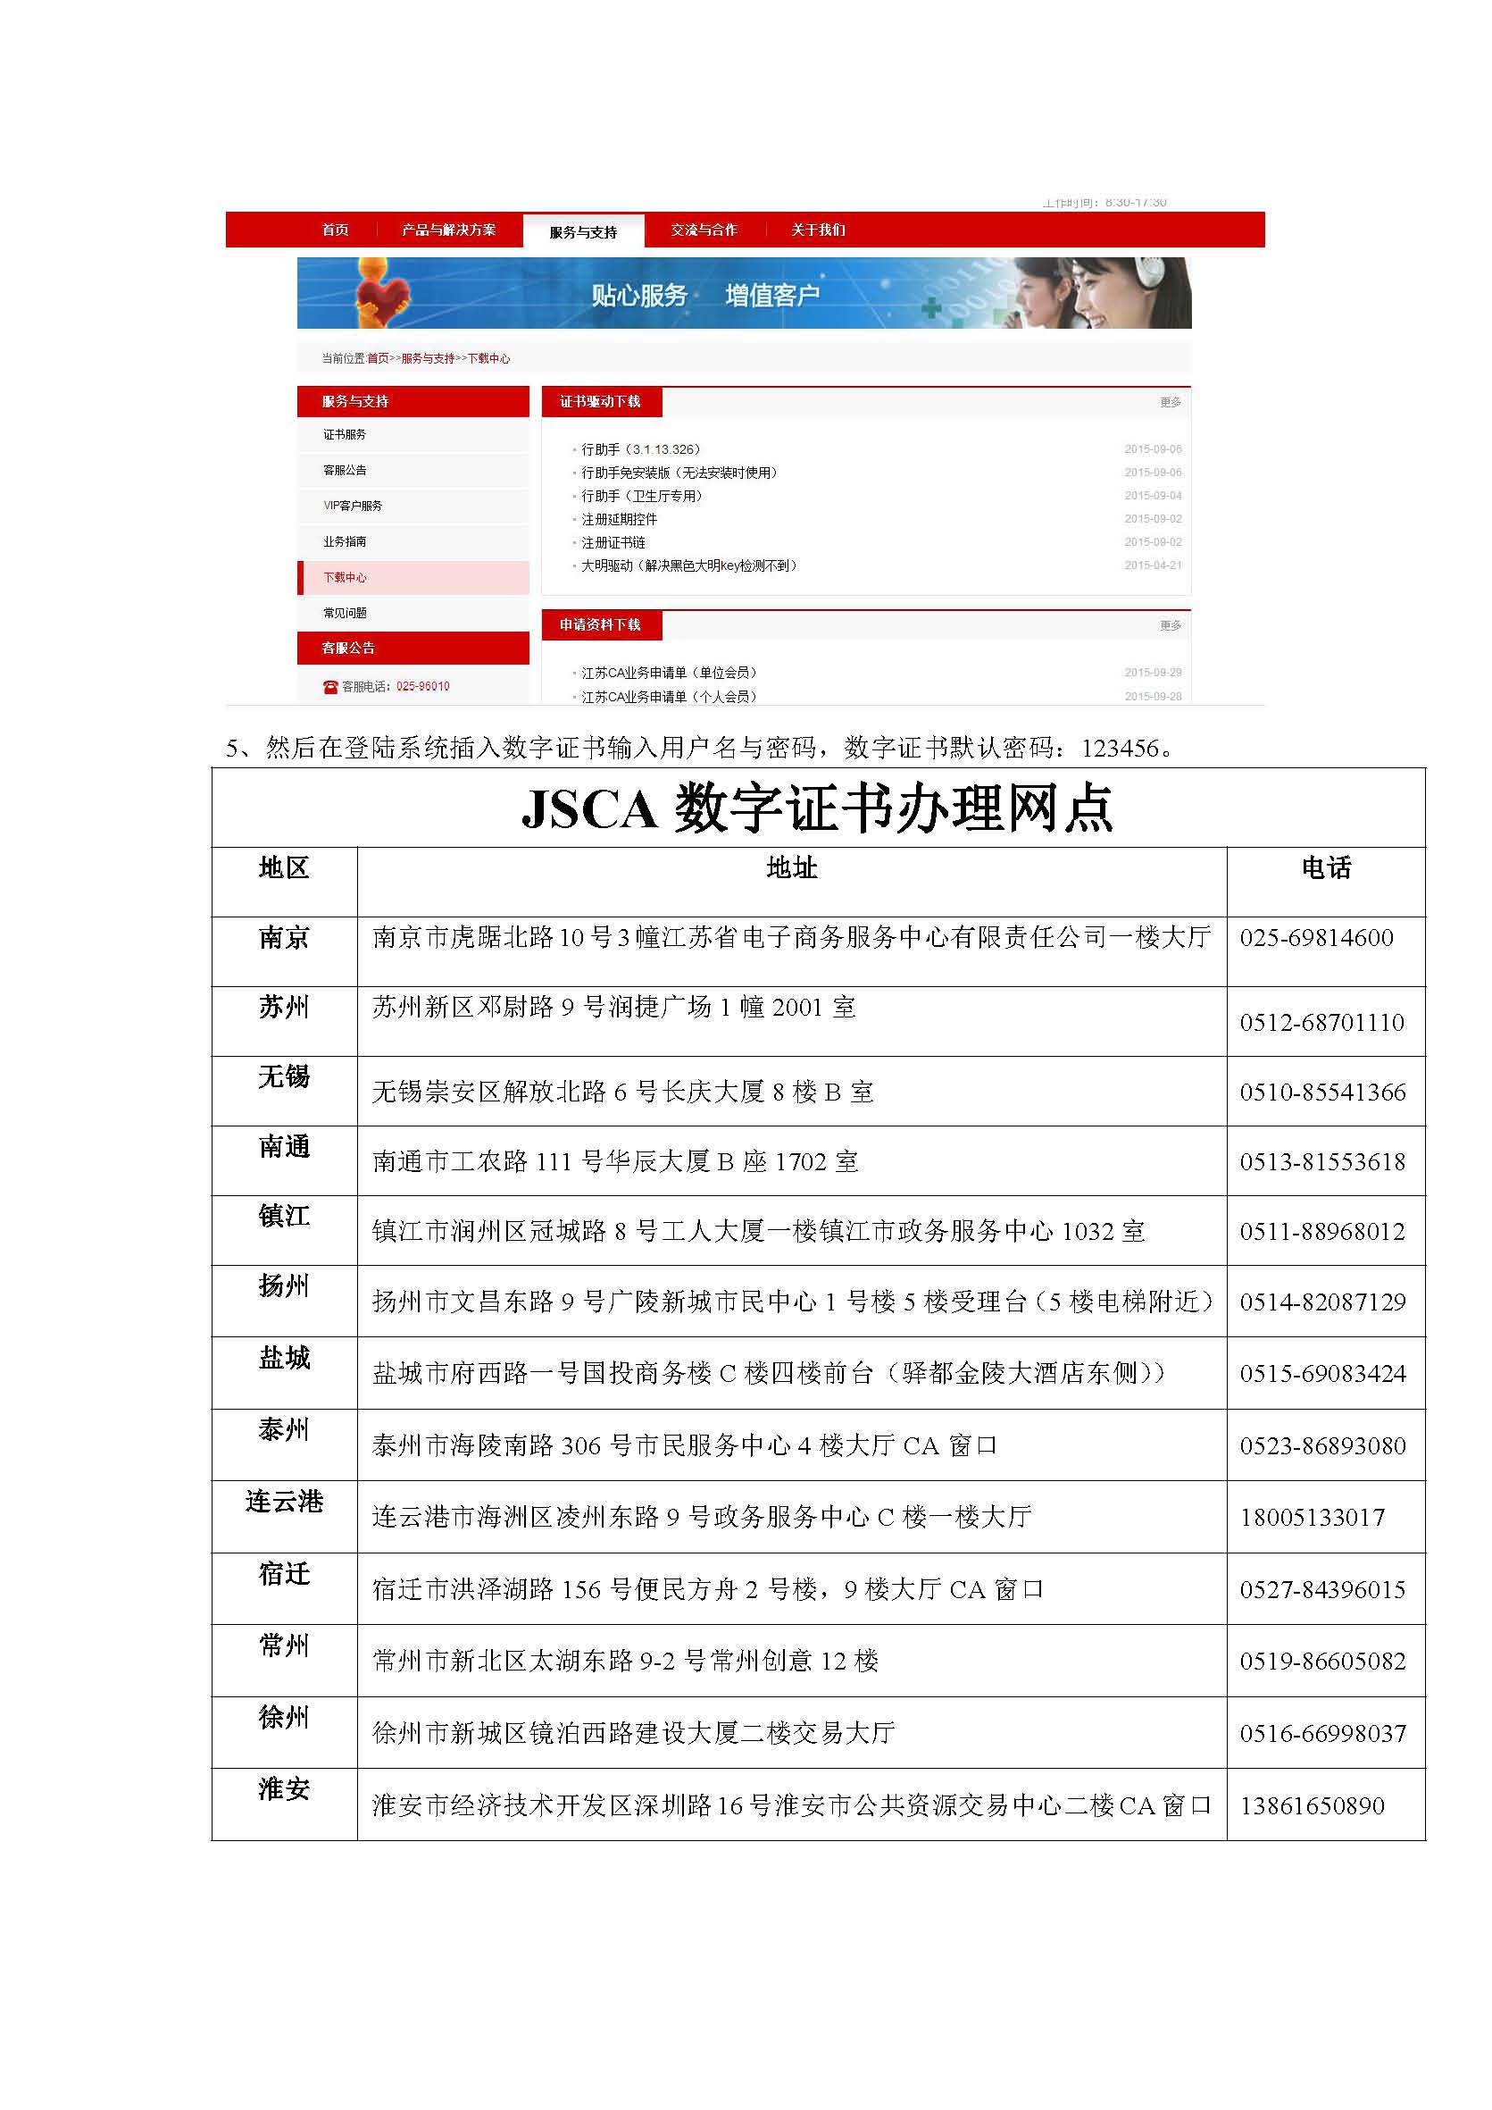The image size is (1492, 2110).
Task: Click 更多 in the 证书驱动下载 section
Action: [x=1169, y=402]
